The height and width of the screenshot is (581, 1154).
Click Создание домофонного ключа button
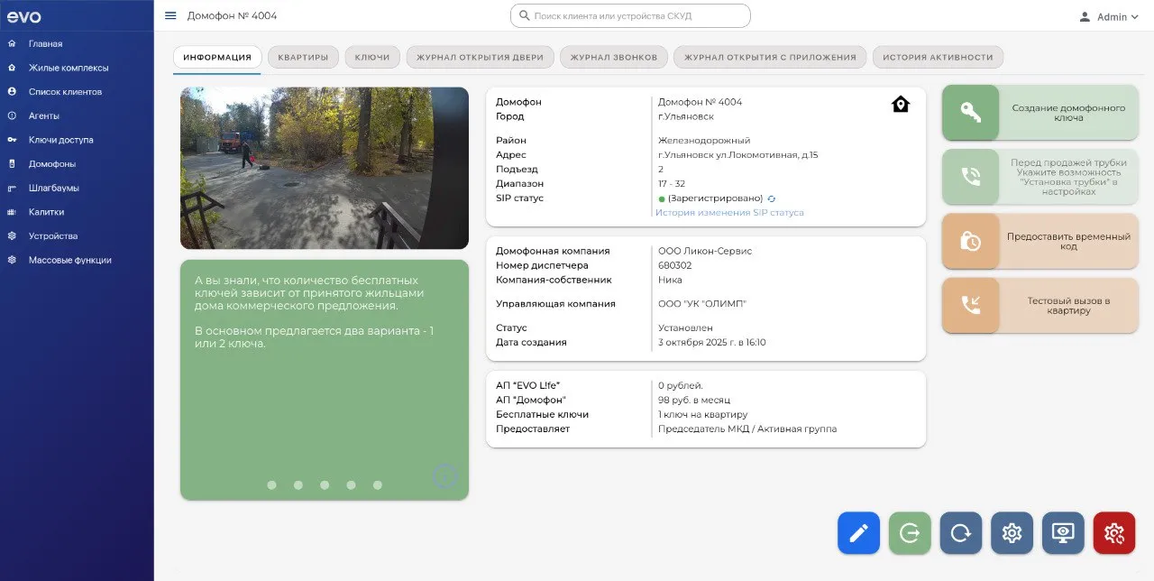tap(1040, 113)
